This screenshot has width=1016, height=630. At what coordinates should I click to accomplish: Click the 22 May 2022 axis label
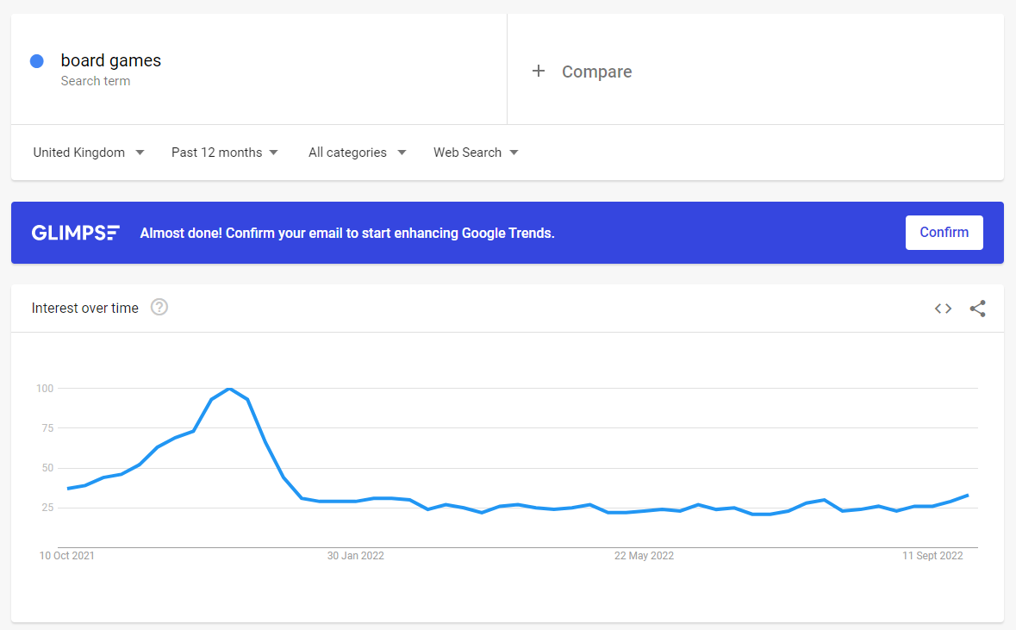pos(644,556)
